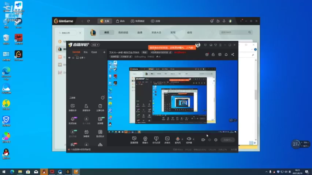Toggle the lock on 全屏1 source
Viewport: 312px width, 175px height.
(x=73, y=58)
